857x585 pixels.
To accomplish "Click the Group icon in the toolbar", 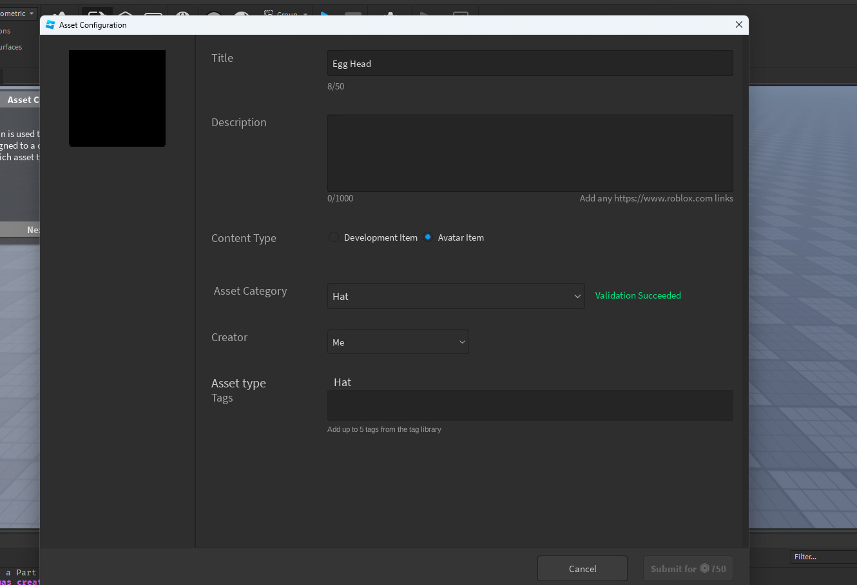I will point(268,14).
